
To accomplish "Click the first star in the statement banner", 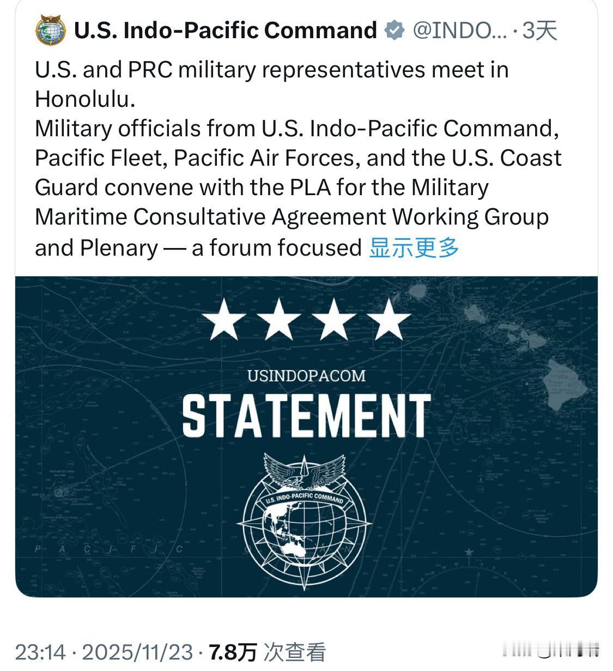I will tap(224, 322).
